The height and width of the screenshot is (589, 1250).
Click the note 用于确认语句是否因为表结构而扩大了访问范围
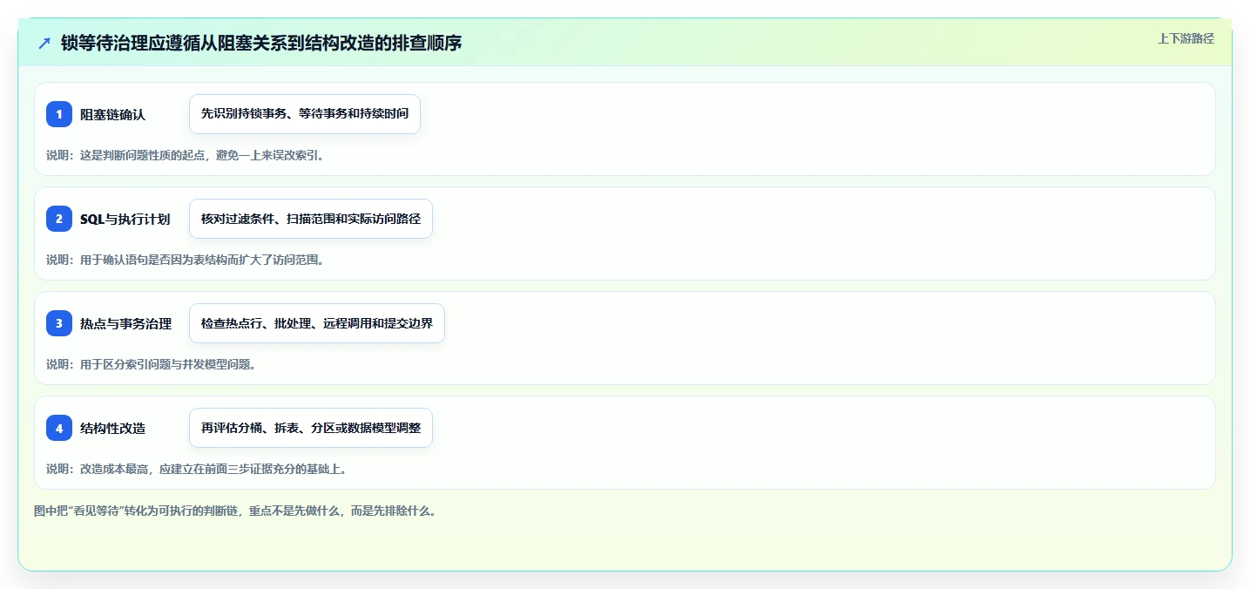tap(186, 260)
